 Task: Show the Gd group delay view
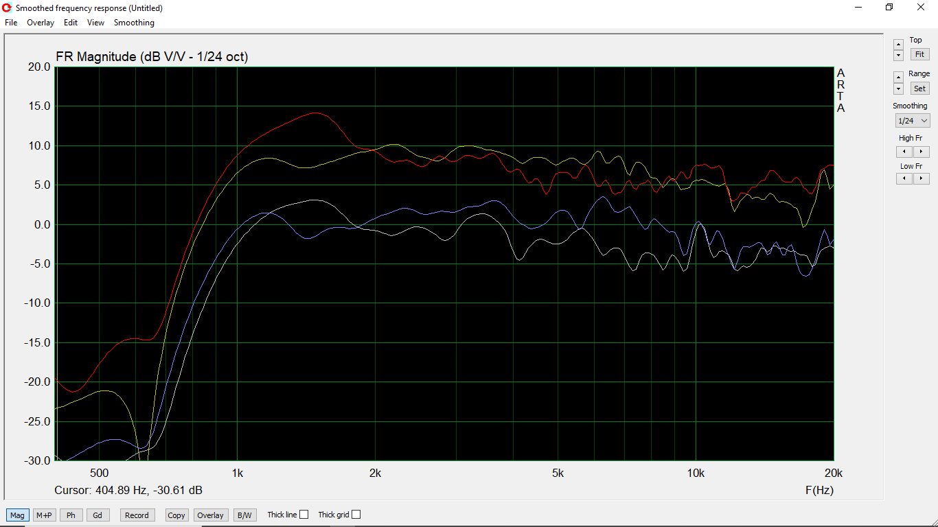98,515
